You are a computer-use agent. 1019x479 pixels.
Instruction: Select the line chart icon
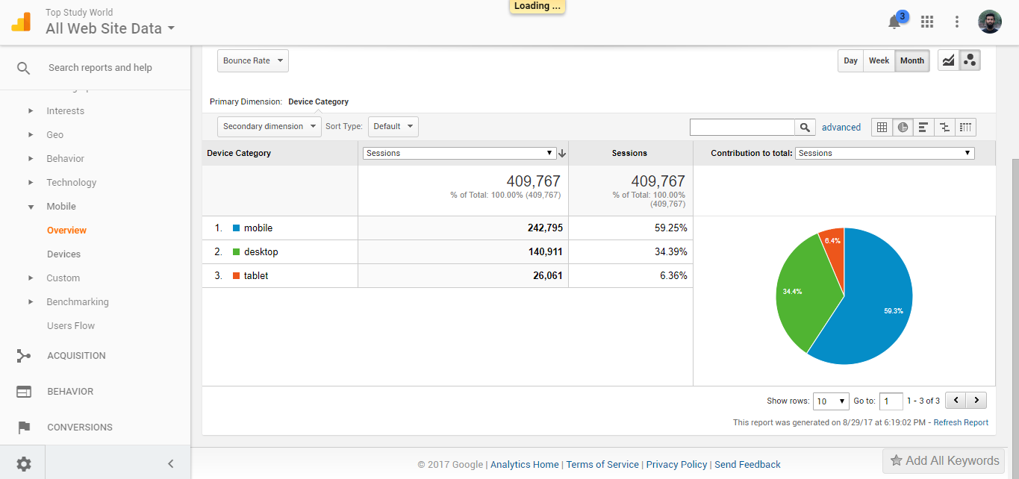point(948,60)
